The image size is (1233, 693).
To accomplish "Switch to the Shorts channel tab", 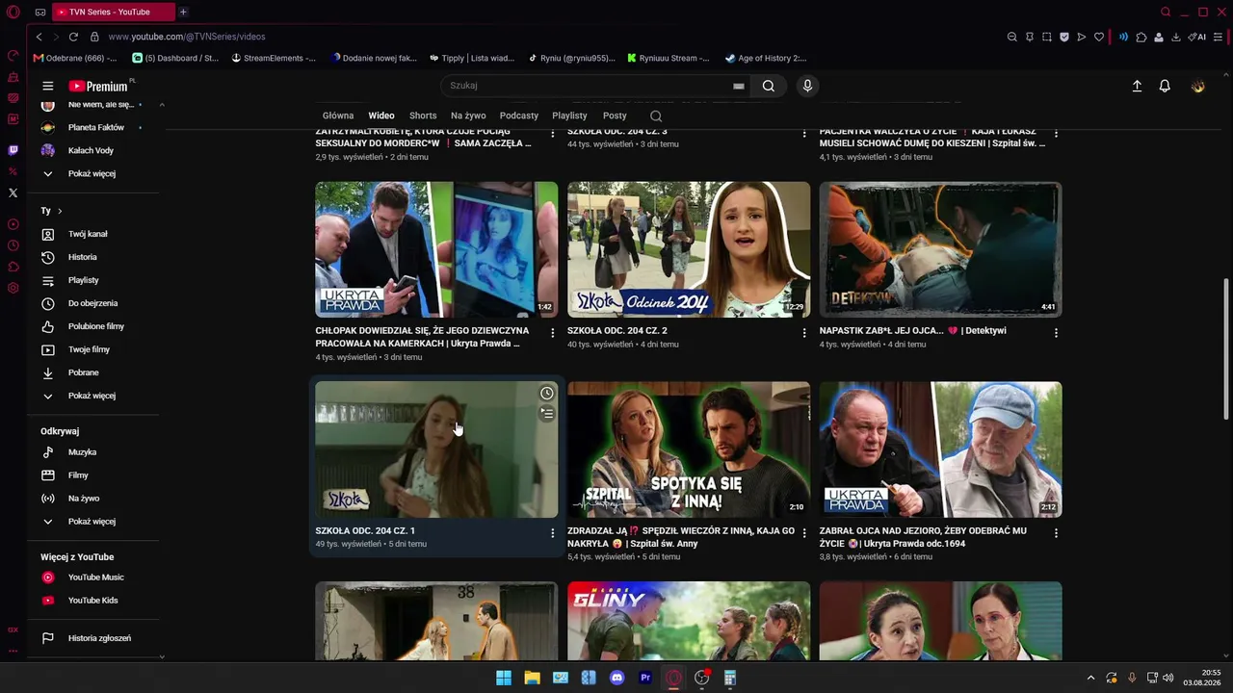I will click(x=423, y=115).
